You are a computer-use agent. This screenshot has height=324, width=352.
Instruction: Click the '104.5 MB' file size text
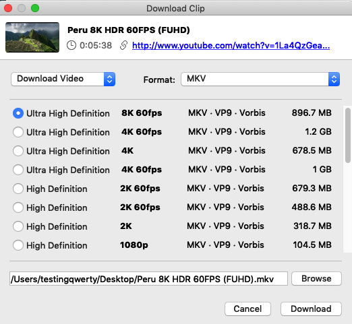[x=312, y=245]
